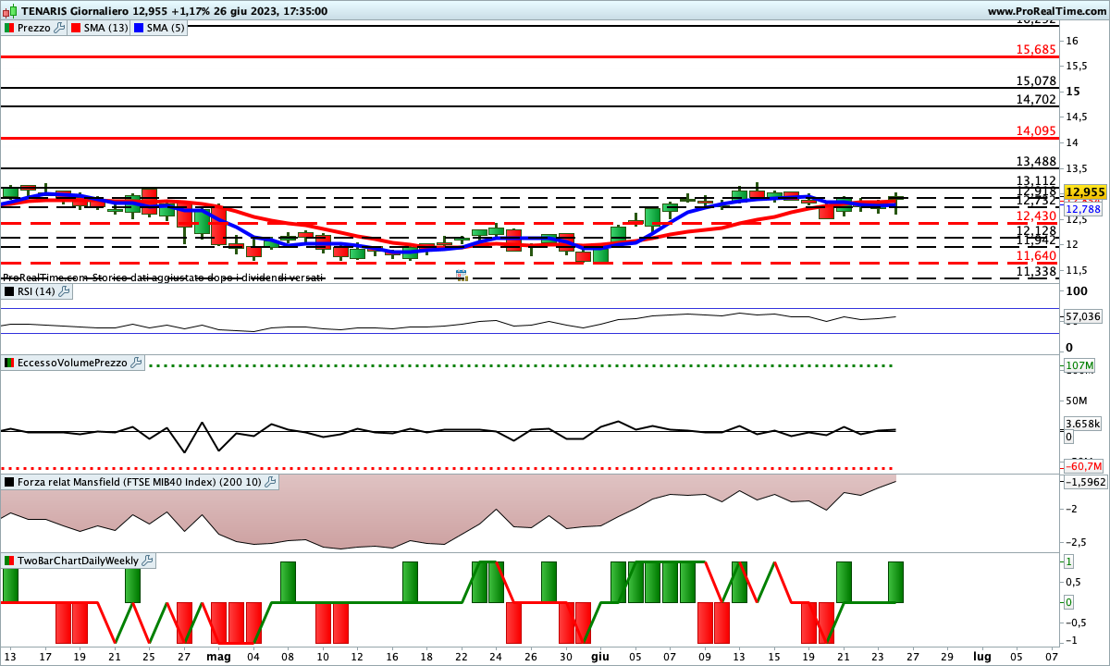Click the RSI panel indicator icon
Screen dimensions: 1110x666
click(x=9, y=291)
